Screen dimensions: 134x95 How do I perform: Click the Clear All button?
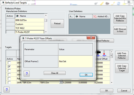(54, 73)
